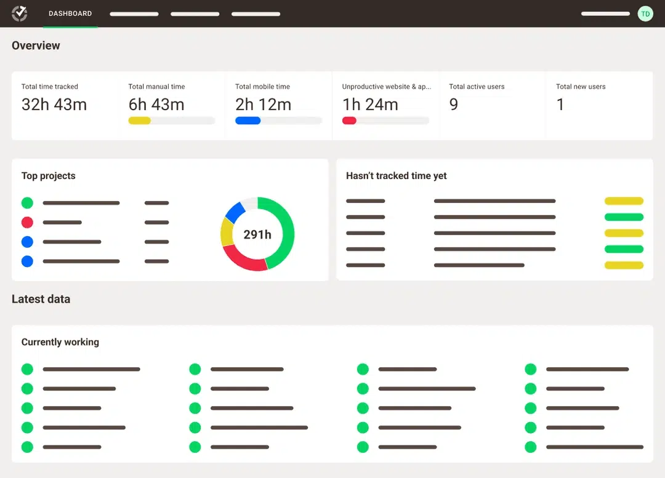Open the TD user avatar
Image resolution: width=665 pixels, height=478 pixels.
645,14
